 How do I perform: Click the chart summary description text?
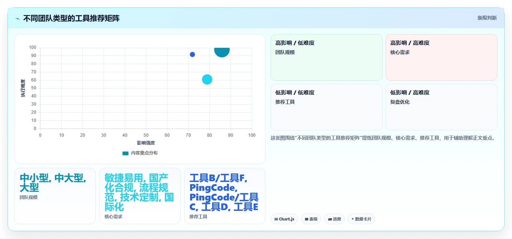383,138
